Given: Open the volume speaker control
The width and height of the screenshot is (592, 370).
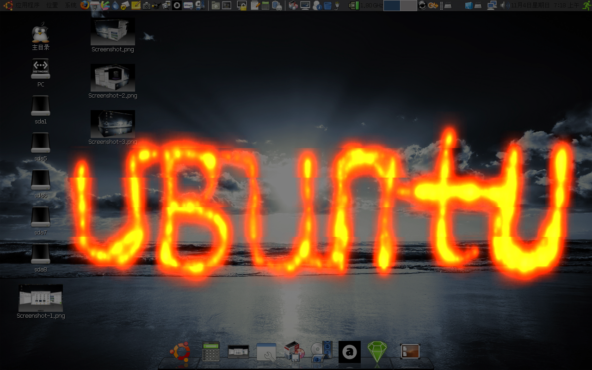Looking at the screenshot, I should pyautogui.click(x=505, y=6).
